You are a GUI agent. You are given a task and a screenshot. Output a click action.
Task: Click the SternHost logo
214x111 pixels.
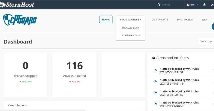[x=17, y=5]
